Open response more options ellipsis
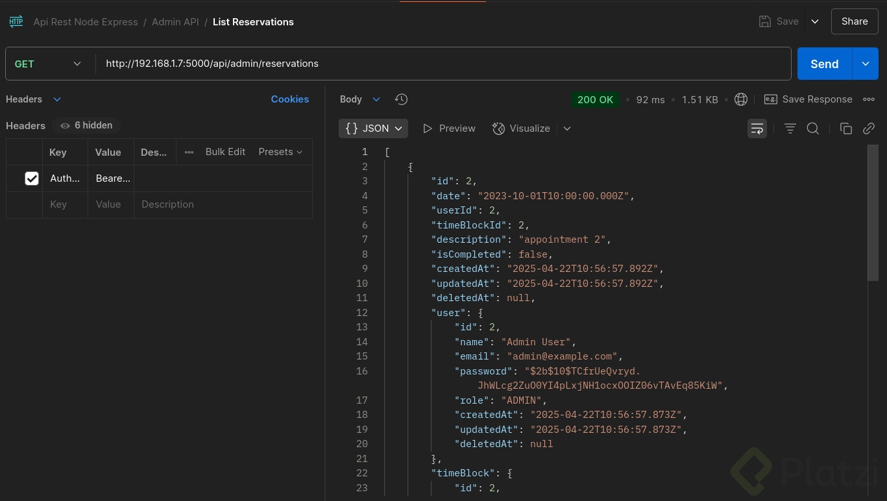887x501 pixels. 869,99
